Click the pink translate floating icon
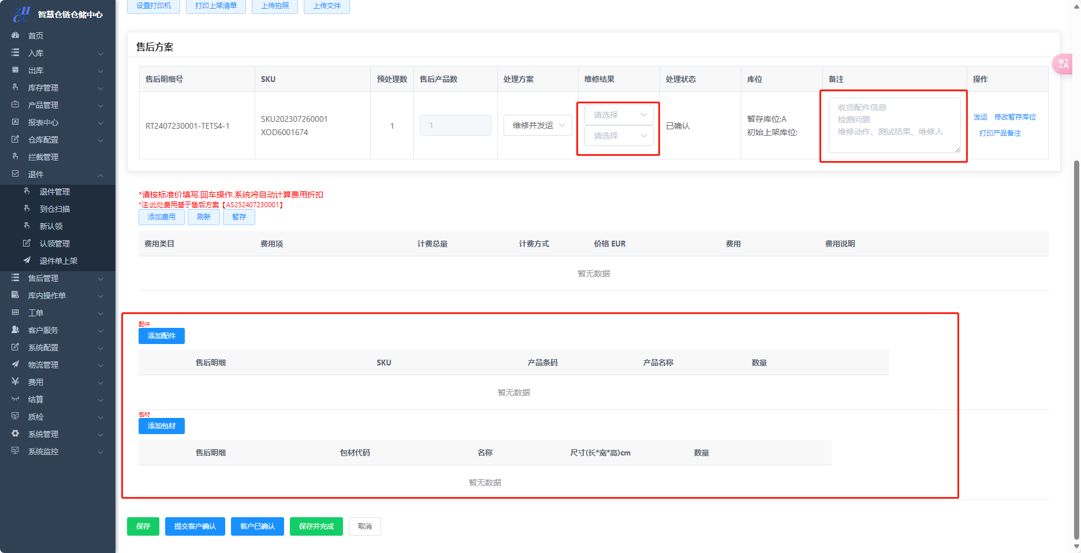 pos(1064,64)
